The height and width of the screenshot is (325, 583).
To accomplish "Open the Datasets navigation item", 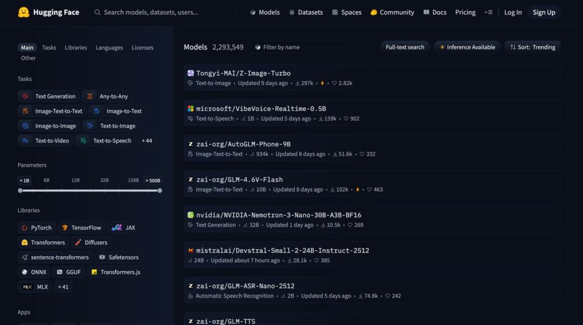I will tap(306, 13).
